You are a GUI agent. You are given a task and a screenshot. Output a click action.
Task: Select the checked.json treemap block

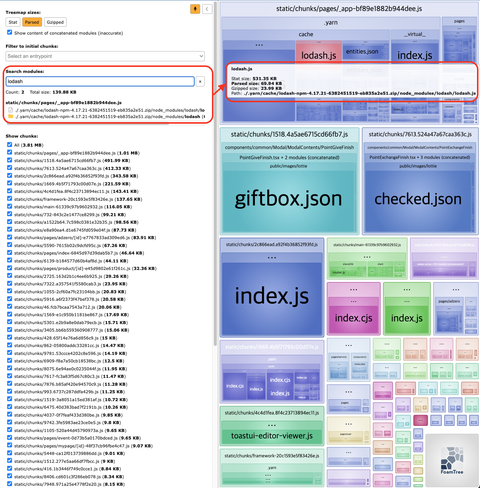point(418,199)
